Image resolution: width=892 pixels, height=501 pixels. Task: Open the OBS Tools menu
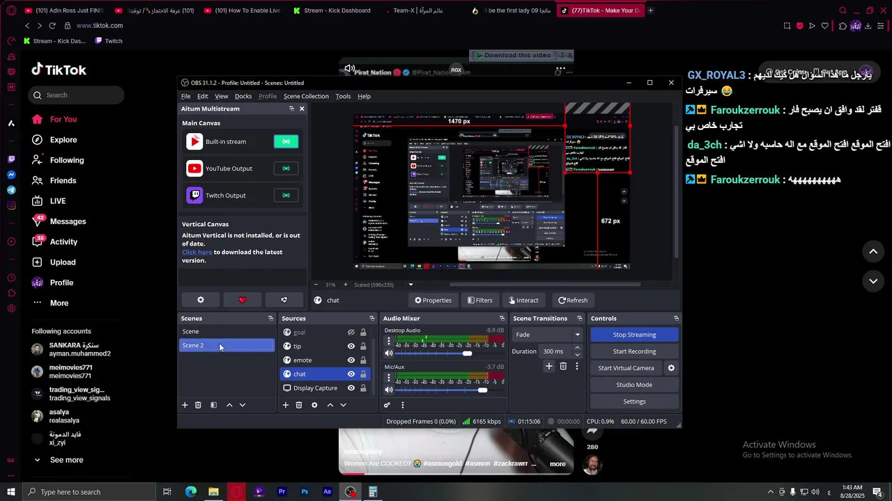(x=343, y=96)
